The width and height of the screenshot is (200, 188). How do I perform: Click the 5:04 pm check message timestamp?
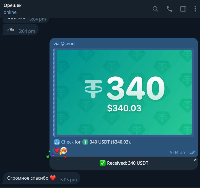[178, 152]
